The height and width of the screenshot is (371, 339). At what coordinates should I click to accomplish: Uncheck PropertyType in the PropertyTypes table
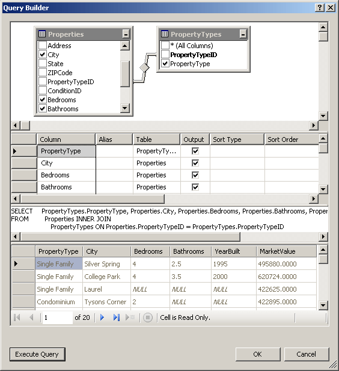(165, 63)
